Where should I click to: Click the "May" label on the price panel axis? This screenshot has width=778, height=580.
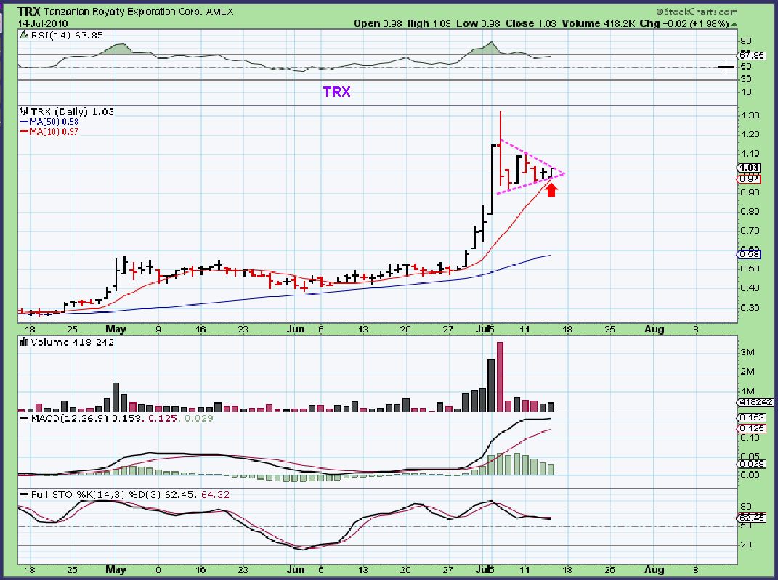click(116, 329)
